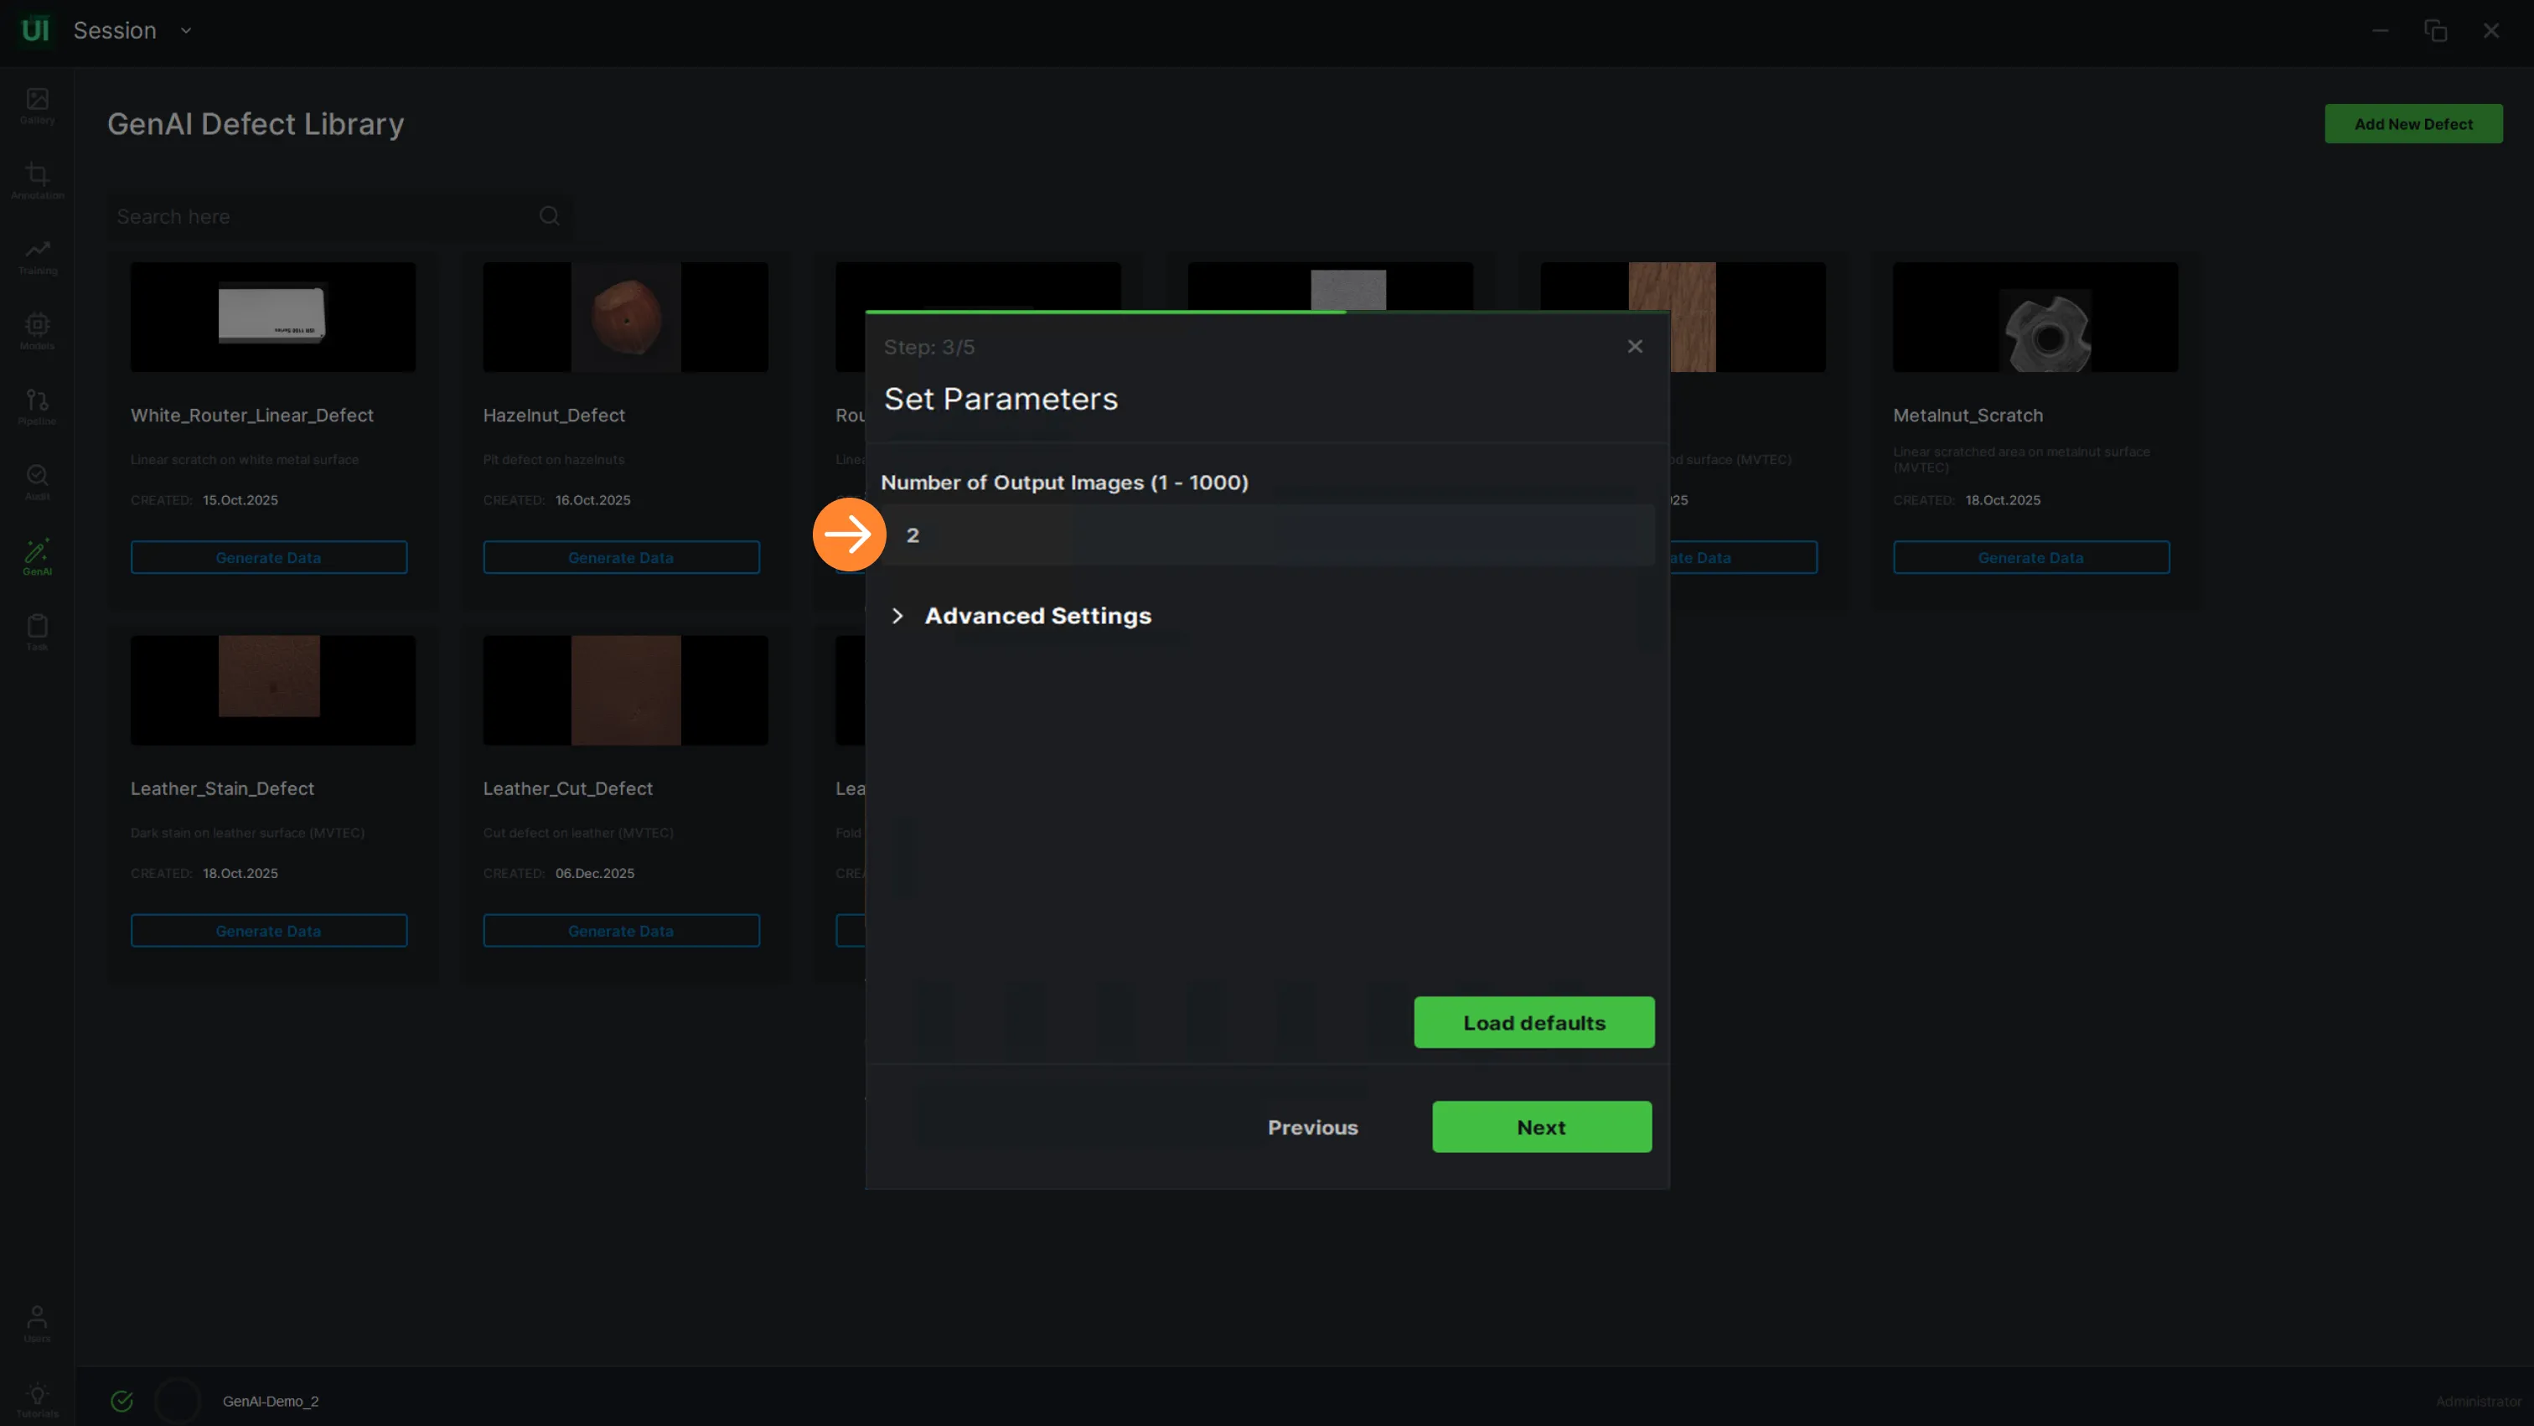Viewport: 2534px width, 1426px height.
Task: Open the Task clipboard sidebar icon
Action: [x=38, y=633]
